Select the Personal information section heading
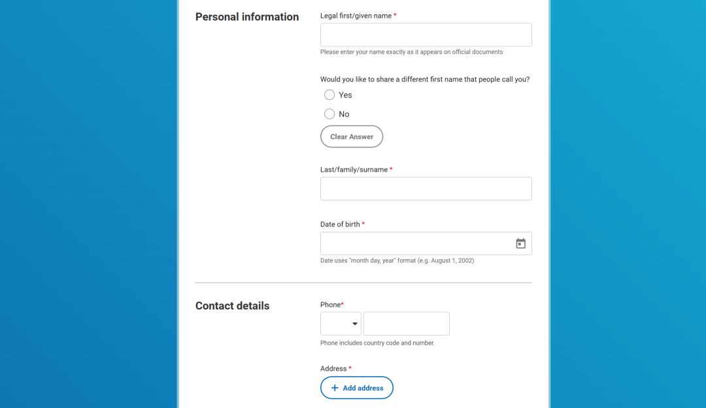Image resolution: width=706 pixels, height=408 pixels. click(247, 16)
